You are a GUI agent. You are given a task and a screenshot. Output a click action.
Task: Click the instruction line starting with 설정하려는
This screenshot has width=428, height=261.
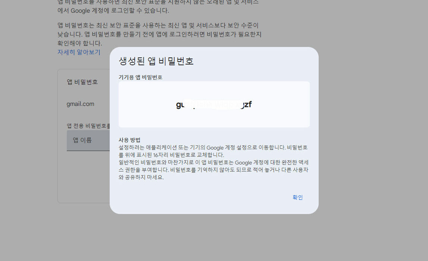pyautogui.click(x=213, y=147)
